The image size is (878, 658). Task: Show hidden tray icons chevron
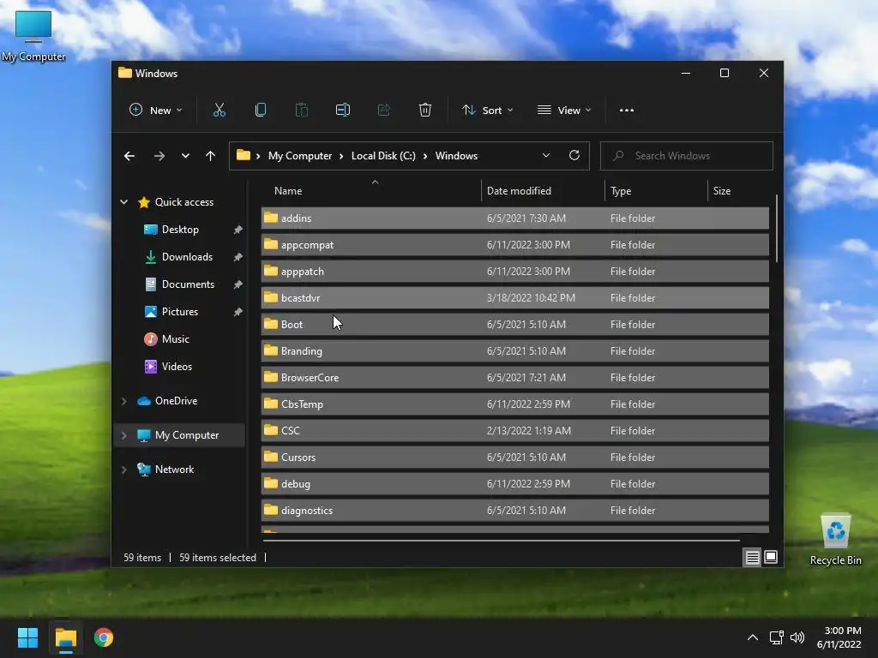[753, 637]
